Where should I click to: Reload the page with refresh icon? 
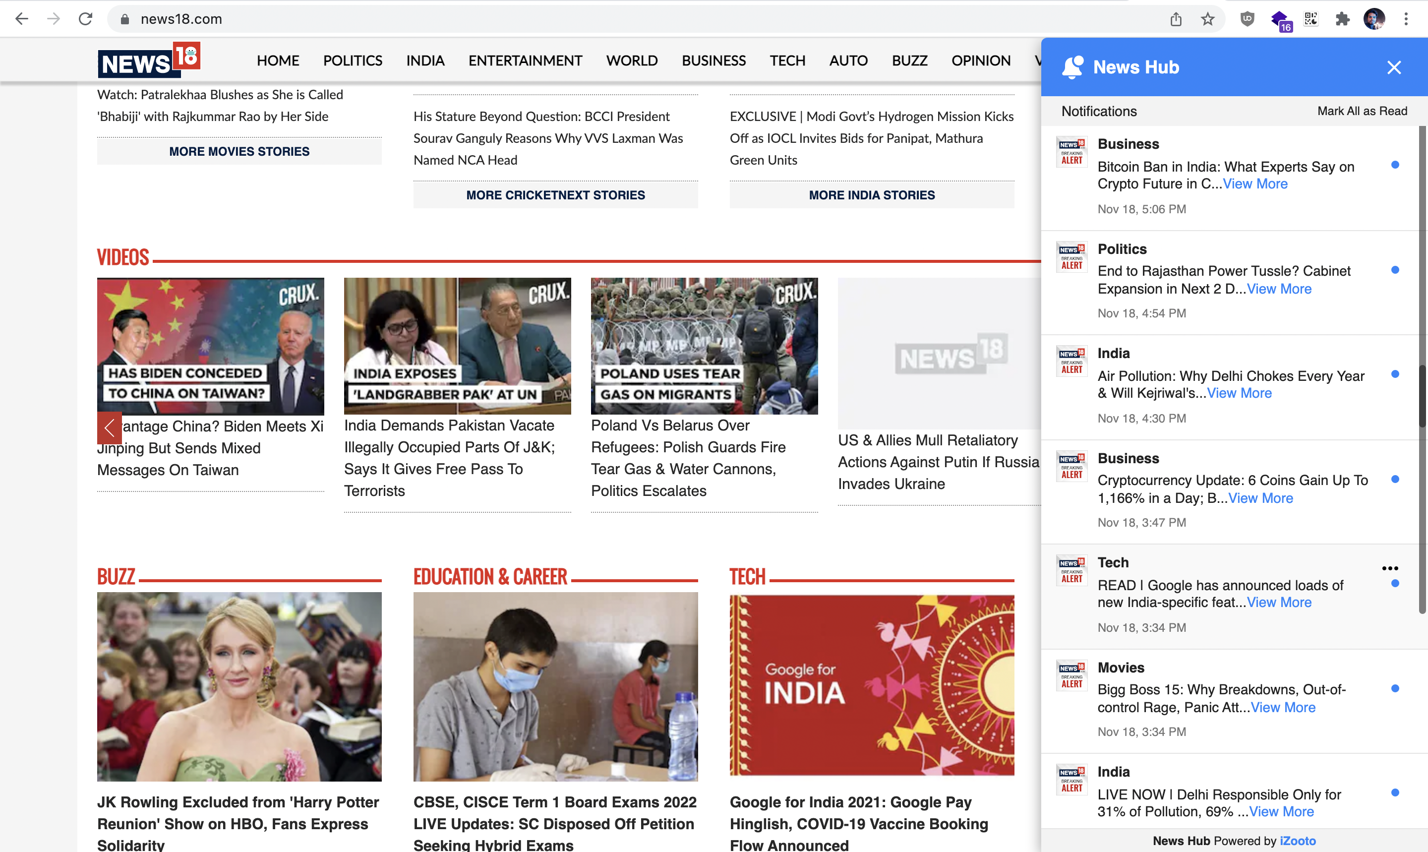[x=85, y=19]
